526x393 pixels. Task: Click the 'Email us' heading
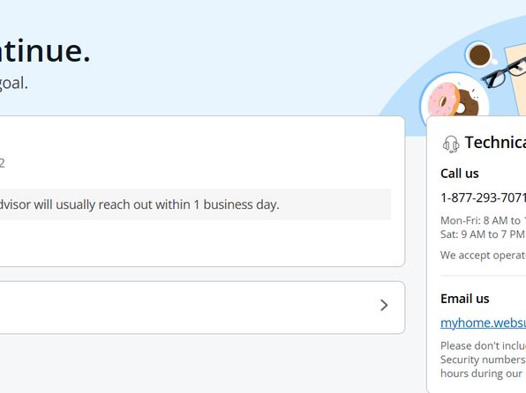tap(464, 299)
